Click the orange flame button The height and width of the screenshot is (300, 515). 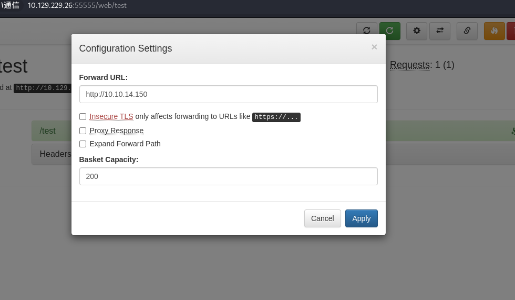pos(495,31)
